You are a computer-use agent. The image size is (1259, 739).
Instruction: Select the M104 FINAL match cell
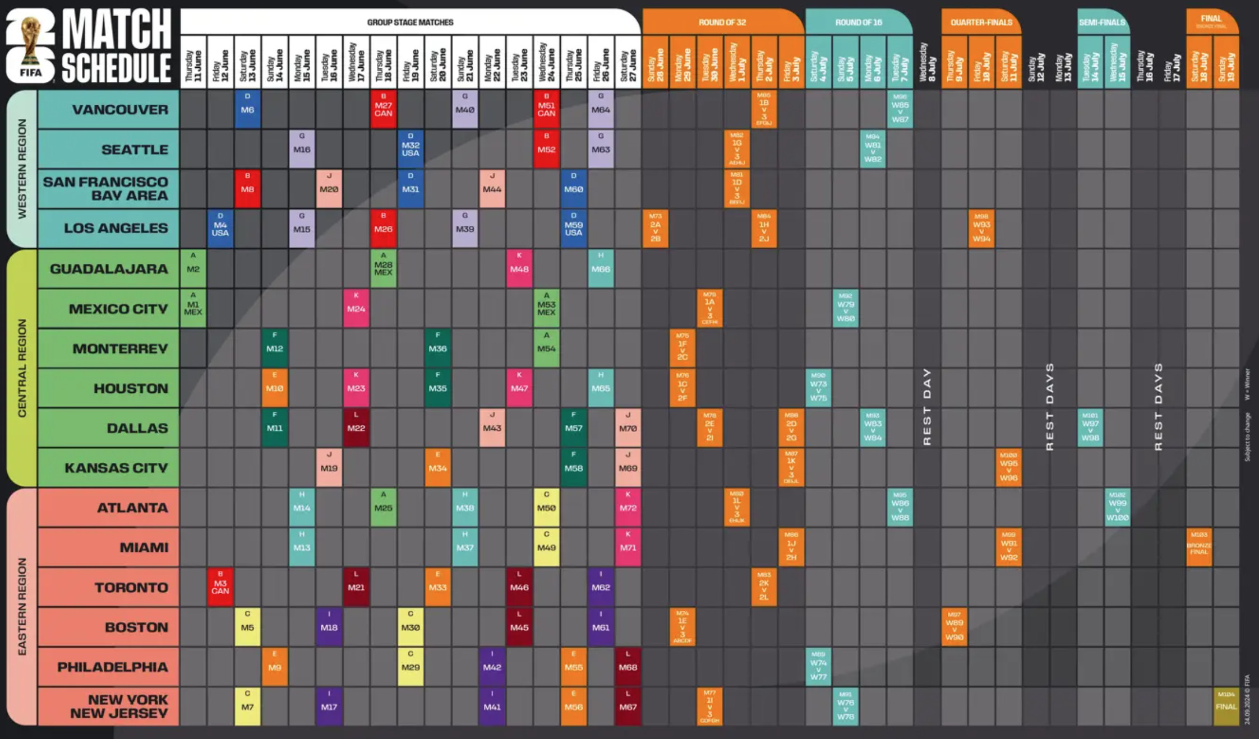(1226, 705)
